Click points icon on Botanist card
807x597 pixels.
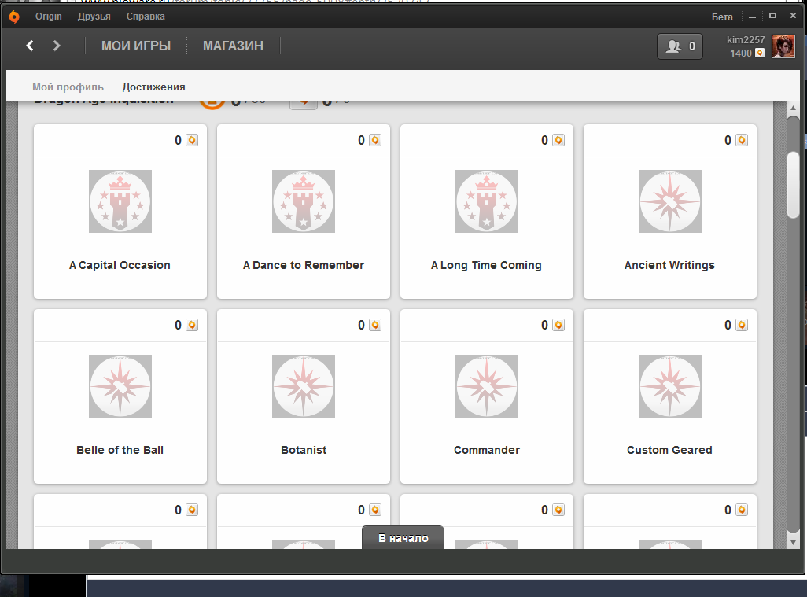click(x=375, y=325)
